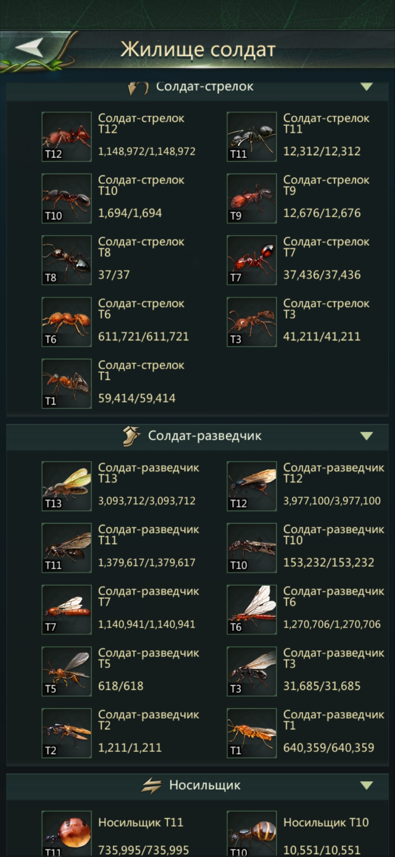Image resolution: width=395 pixels, height=857 pixels.
Task: Select the T6 Солдат-разведчик white-winged ant icon
Action: [252, 609]
